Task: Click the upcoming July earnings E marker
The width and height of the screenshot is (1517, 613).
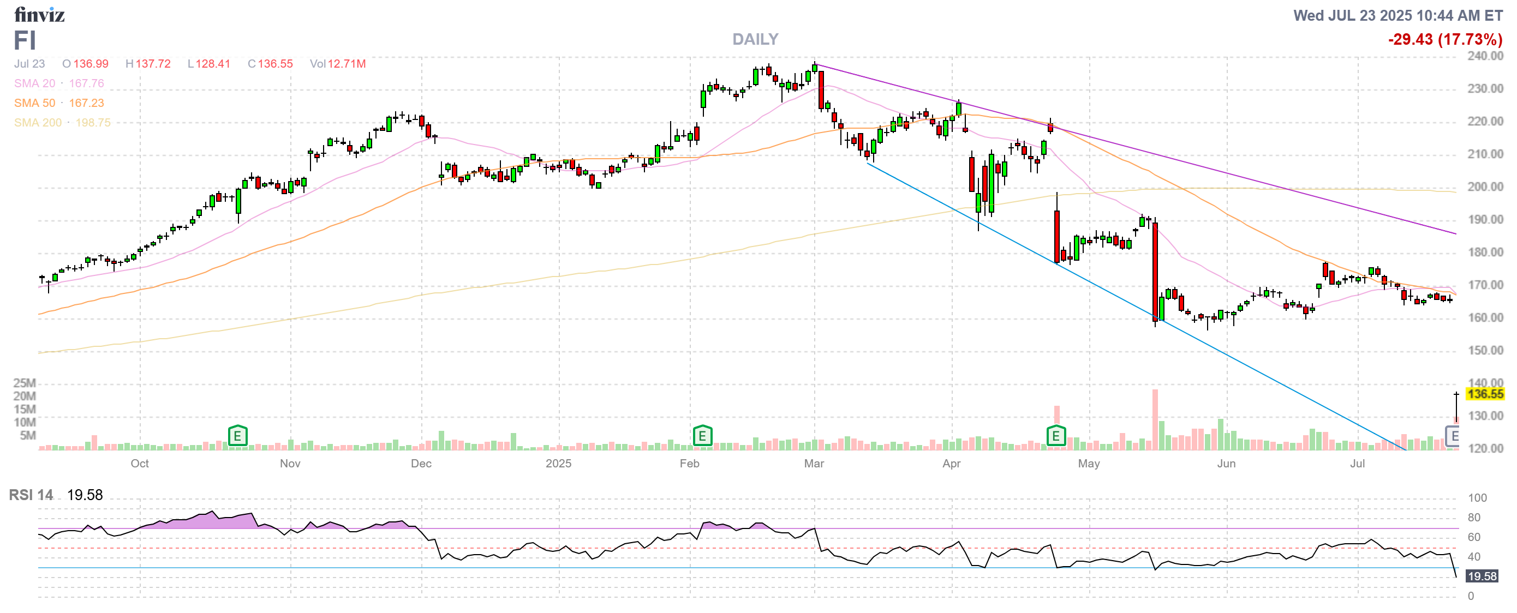Action: click(1453, 436)
